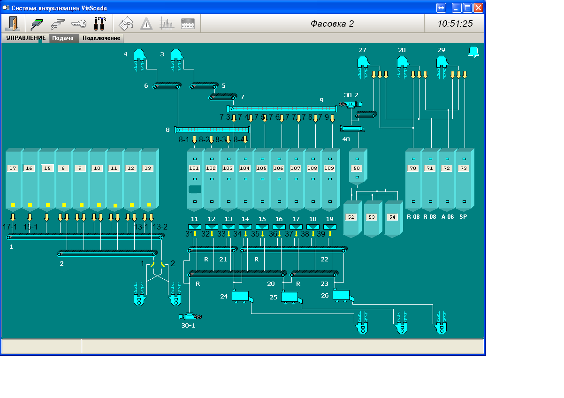Select screw conveyor 8
Screen dimensions: 564x398
pyautogui.click(x=213, y=130)
